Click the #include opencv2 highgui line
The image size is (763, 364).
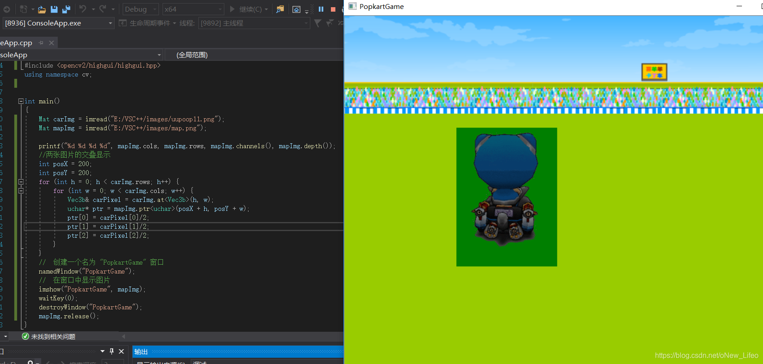(x=93, y=65)
